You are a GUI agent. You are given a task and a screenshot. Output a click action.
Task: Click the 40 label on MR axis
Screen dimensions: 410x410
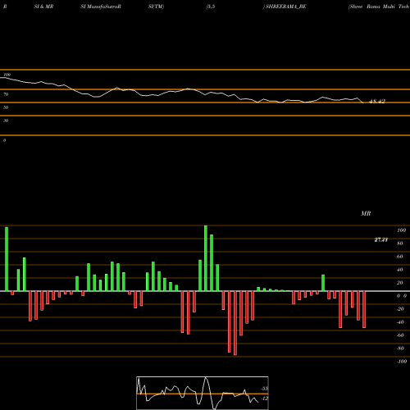click(400, 270)
